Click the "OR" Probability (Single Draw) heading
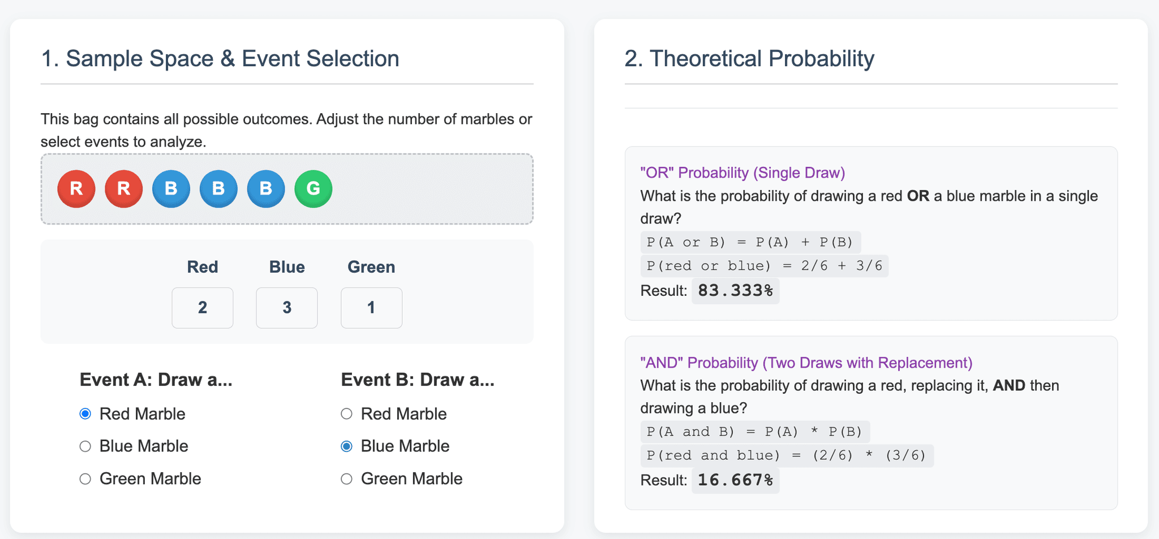Viewport: 1159px width, 539px height. pos(742,173)
